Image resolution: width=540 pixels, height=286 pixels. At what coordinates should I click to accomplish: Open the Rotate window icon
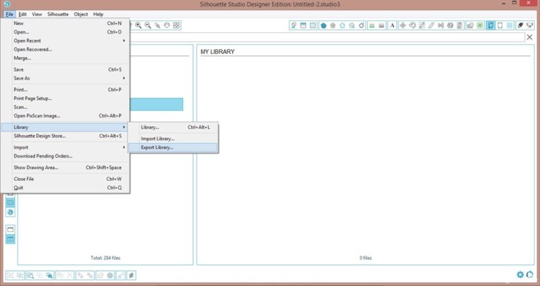(412, 26)
